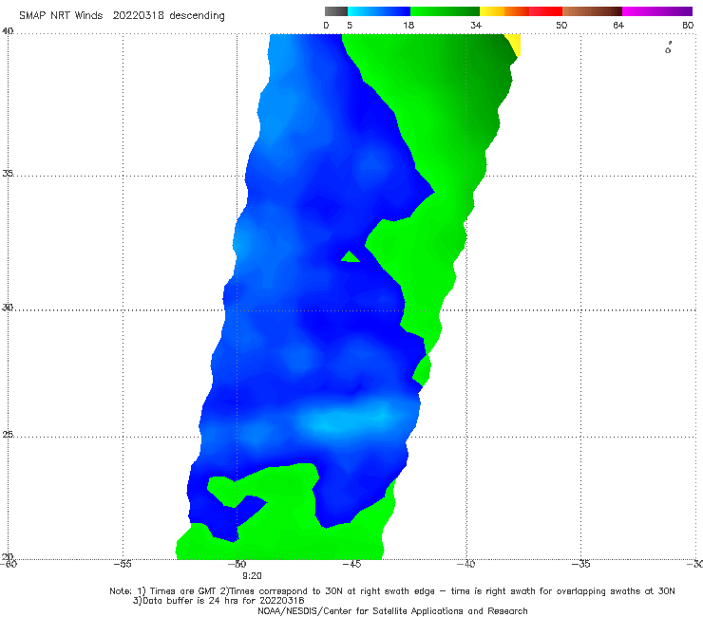Select the yellow-red 34-50 segment of colorbar

click(x=521, y=11)
